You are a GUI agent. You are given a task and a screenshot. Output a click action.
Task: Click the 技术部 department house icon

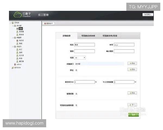coord(15,26)
